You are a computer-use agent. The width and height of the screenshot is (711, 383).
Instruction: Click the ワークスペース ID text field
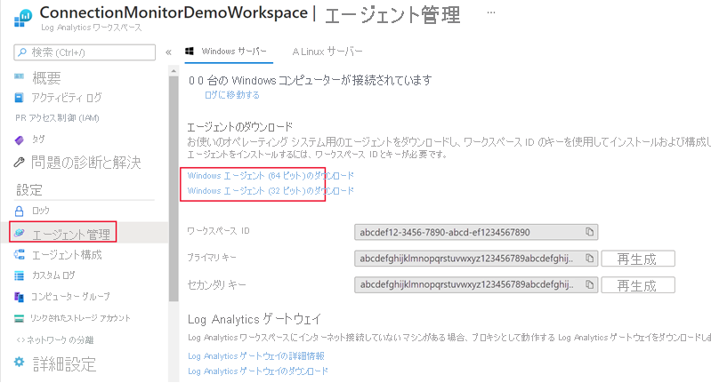(x=476, y=232)
